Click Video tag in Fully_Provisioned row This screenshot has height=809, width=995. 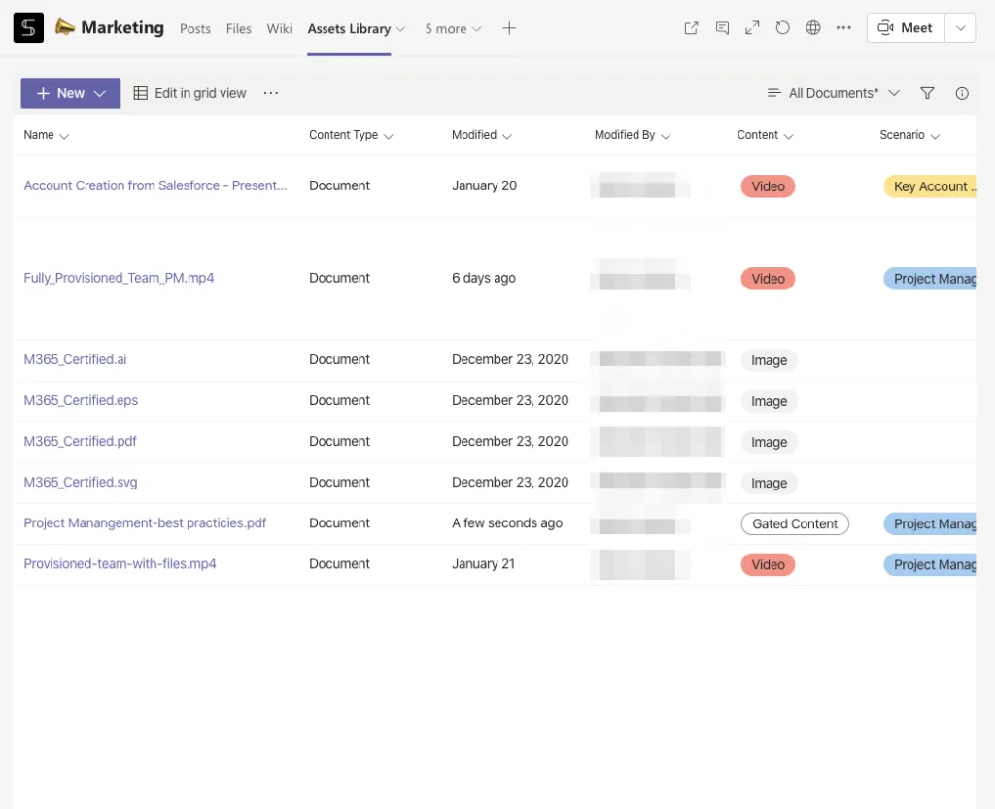pos(768,279)
